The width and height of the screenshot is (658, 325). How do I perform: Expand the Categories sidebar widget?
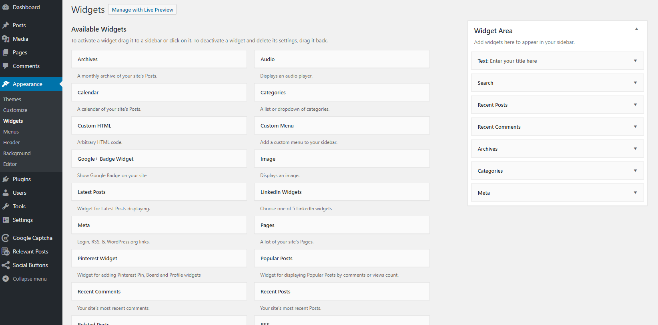click(635, 171)
